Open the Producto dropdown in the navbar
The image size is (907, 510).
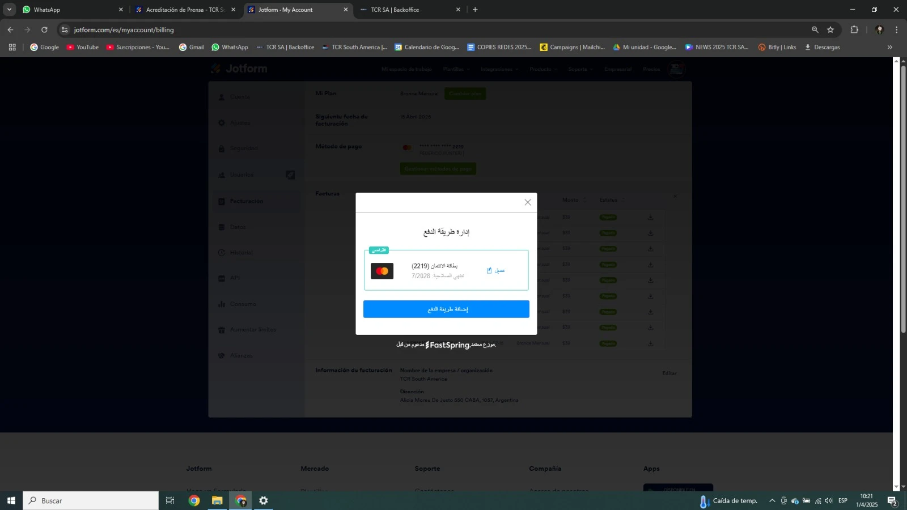[x=542, y=69]
